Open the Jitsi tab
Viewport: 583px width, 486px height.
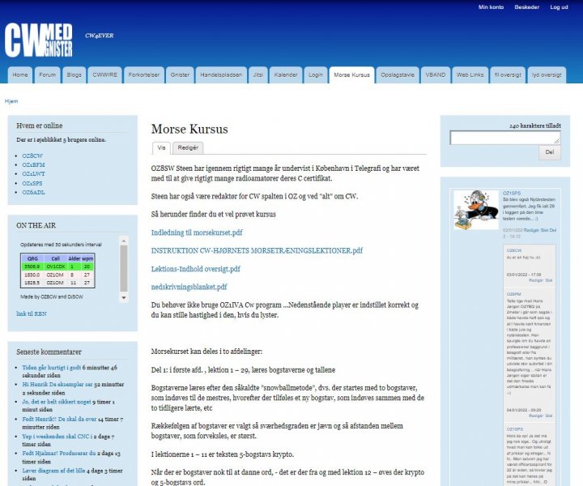[x=258, y=75]
